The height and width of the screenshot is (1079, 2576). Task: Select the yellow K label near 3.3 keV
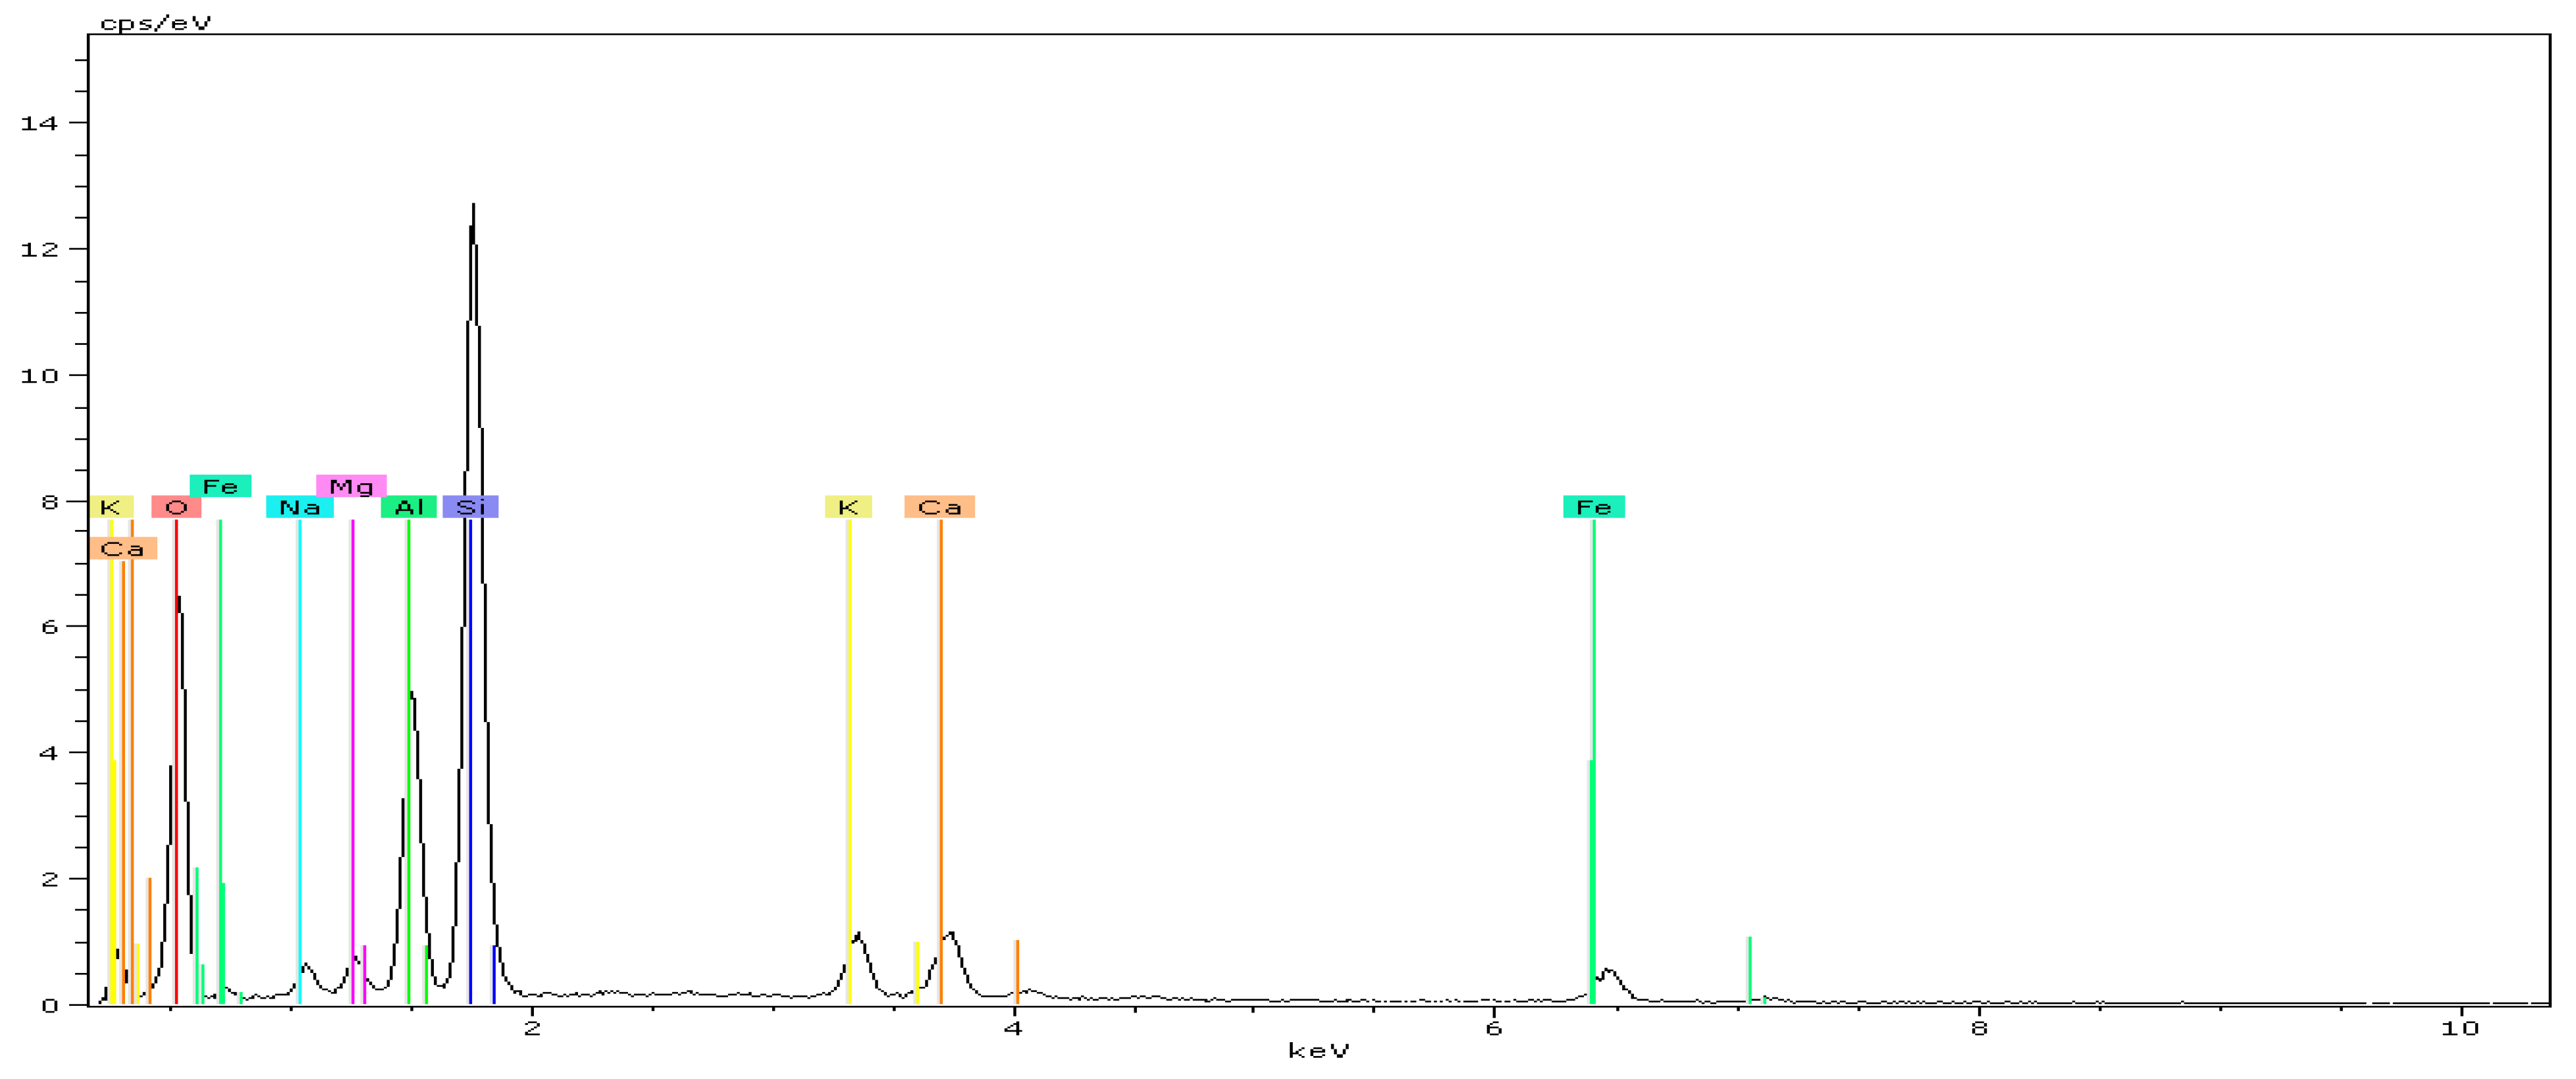click(x=848, y=507)
